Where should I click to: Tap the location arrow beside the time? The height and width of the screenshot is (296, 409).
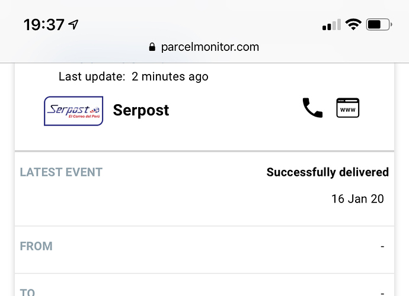[x=74, y=24]
